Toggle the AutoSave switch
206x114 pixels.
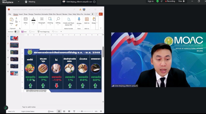[x=17, y=32]
